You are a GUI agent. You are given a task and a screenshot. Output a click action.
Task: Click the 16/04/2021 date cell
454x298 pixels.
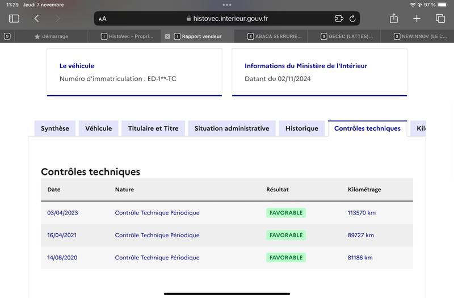pos(62,235)
